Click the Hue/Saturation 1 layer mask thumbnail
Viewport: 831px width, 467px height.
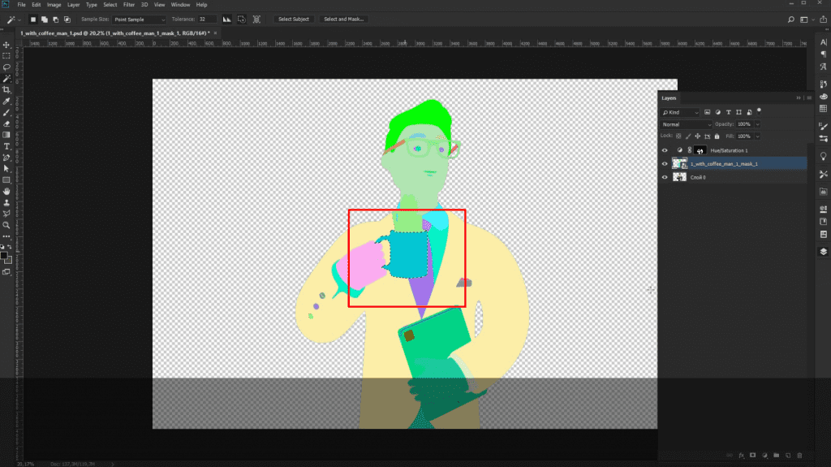click(x=700, y=151)
